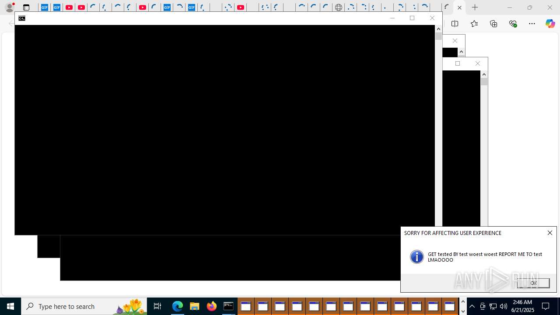Click the front console scrollbar thumb
The height and width of the screenshot is (315, 560).
pos(438,36)
